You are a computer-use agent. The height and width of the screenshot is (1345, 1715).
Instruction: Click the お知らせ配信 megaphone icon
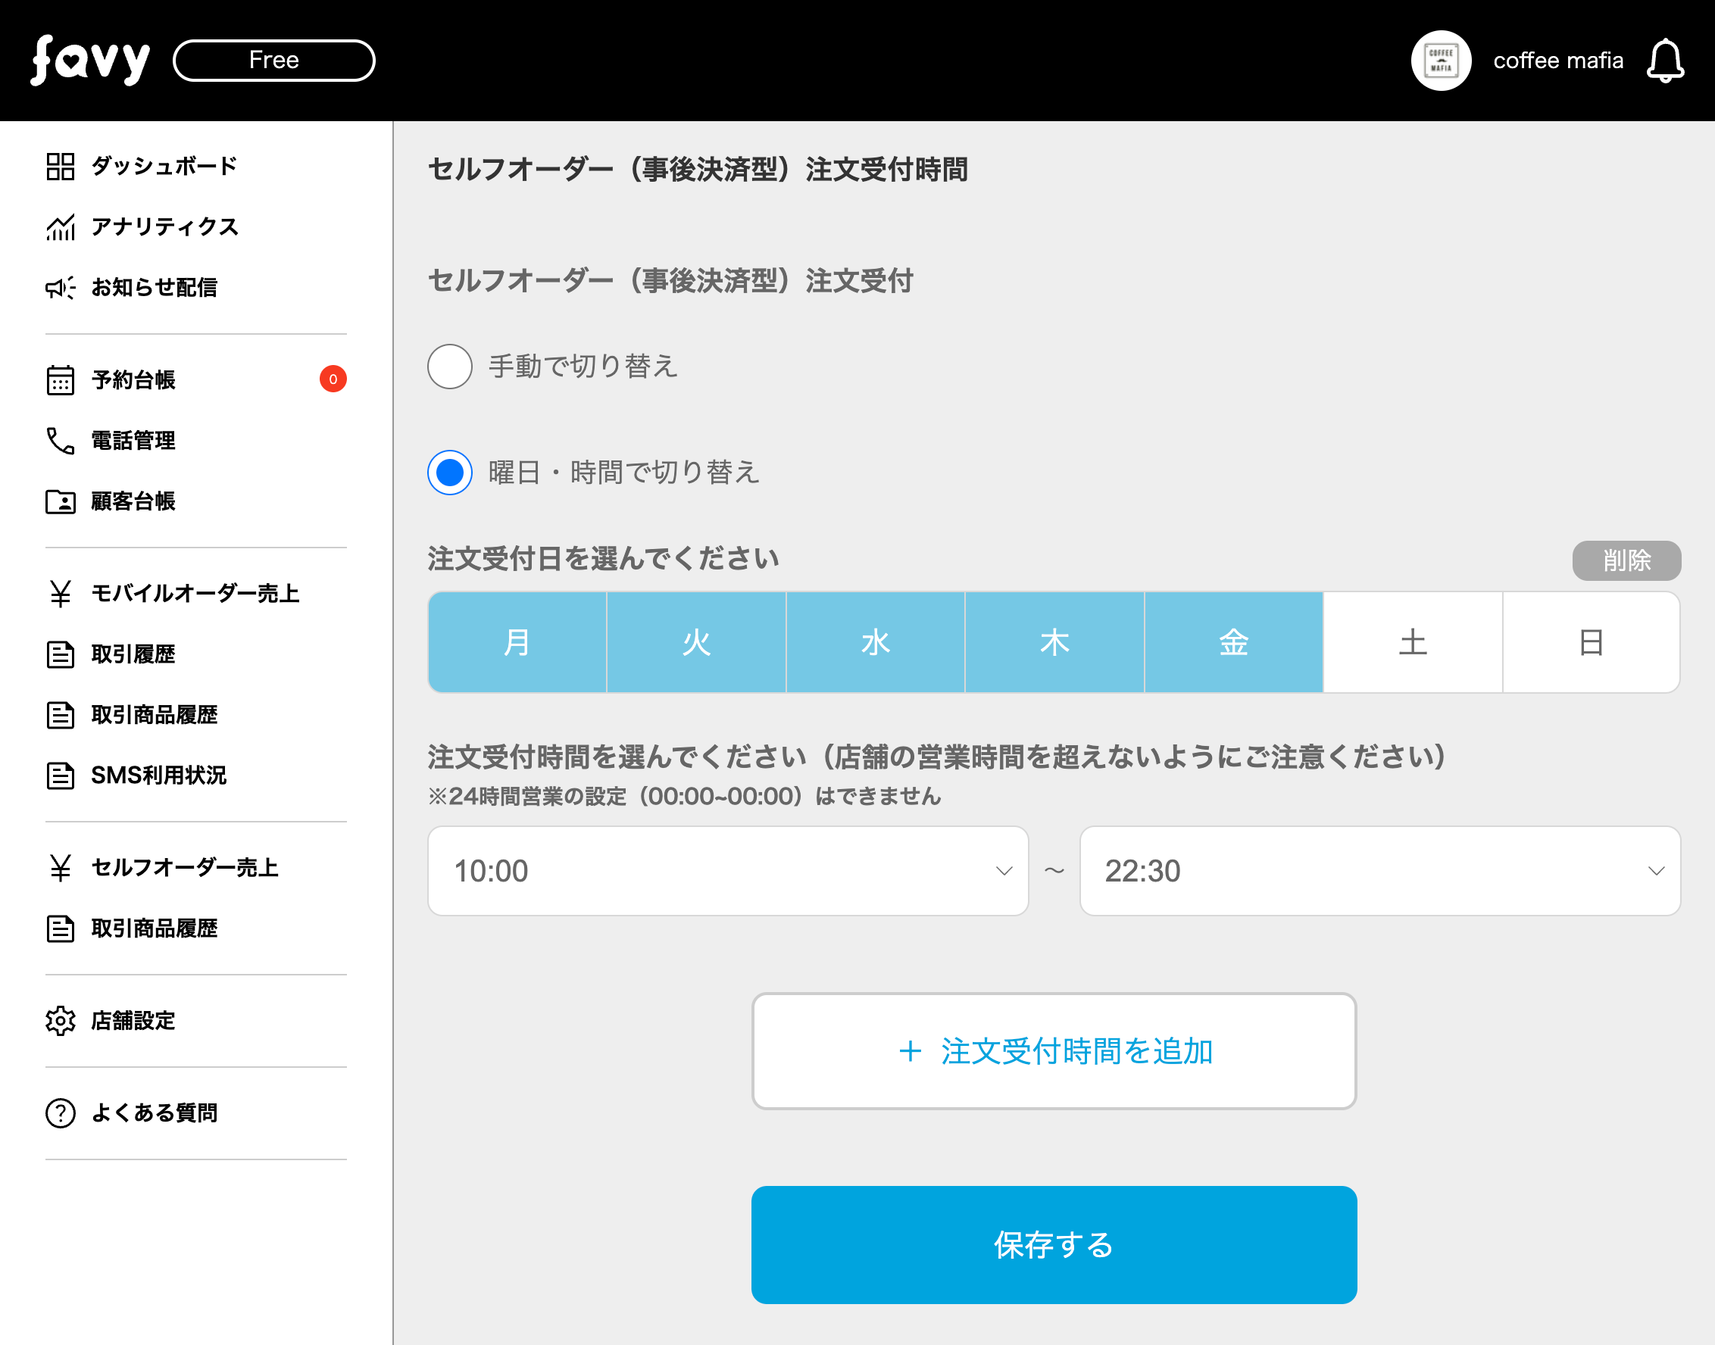(x=60, y=288)
